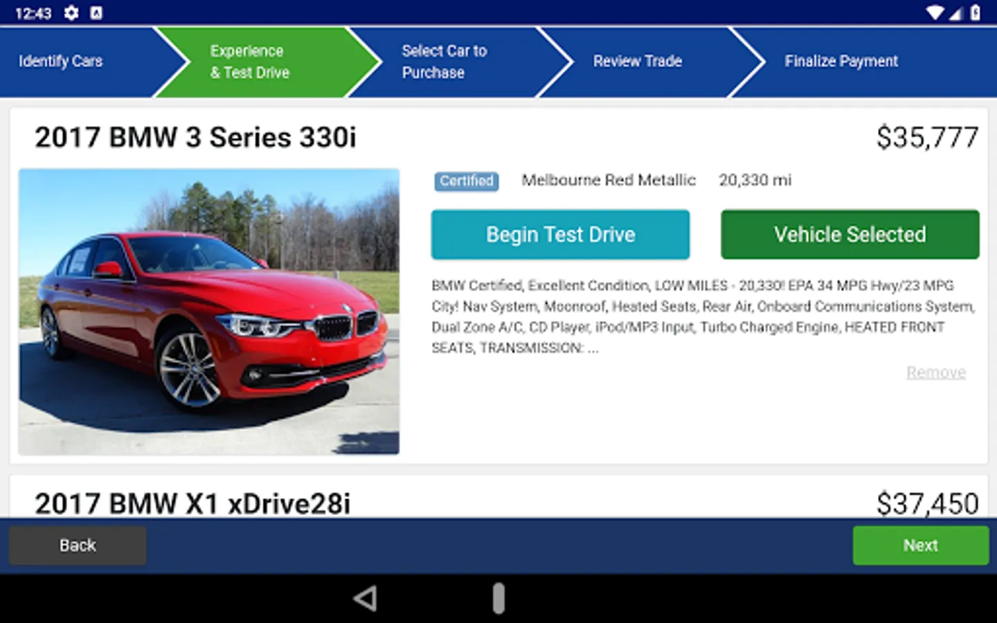Open the Select Car to Purchase step
The width and height of the screenshot is (997, 623).
pyautogui.click(x=458, y=62)
